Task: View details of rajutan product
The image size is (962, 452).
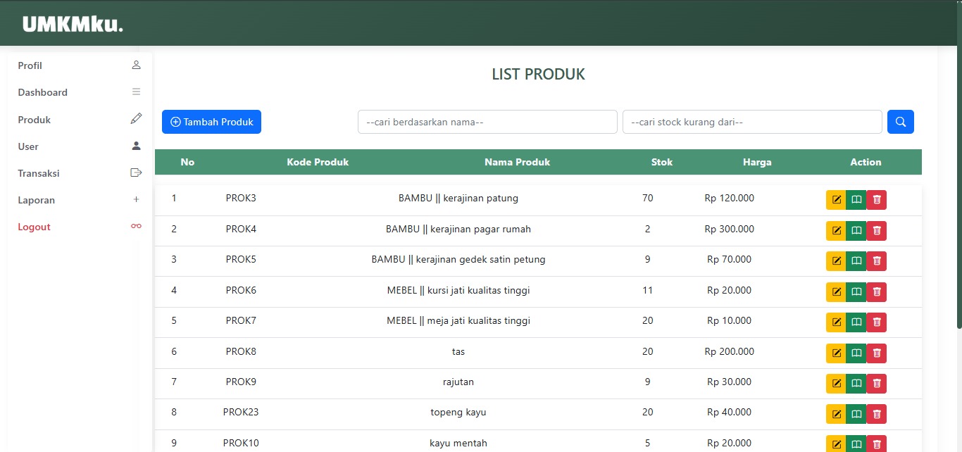Action: [856, 384]
